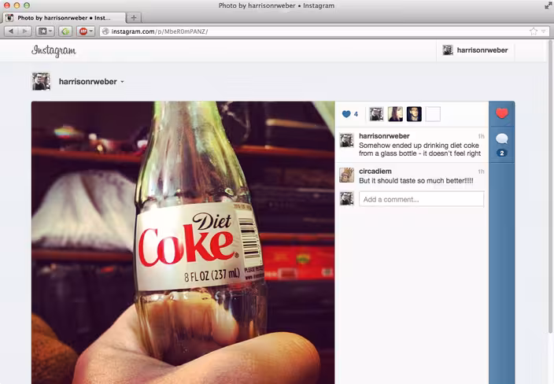Open third liker's dark avatar thumbnail
Viewport: 554px width, 384px height.
pos(414,114)
